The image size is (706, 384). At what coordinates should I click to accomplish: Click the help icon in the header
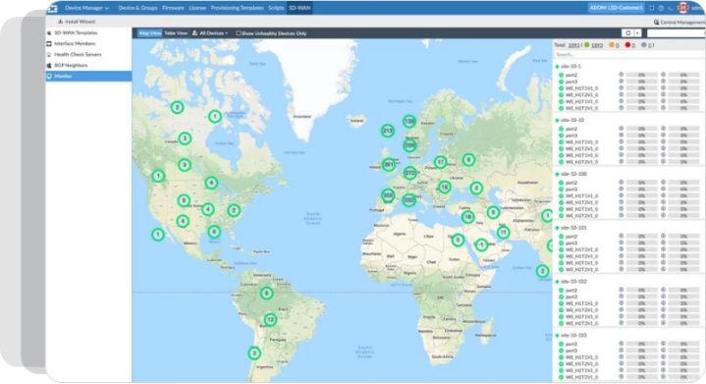pyautogui.click(x=661, y=8)
